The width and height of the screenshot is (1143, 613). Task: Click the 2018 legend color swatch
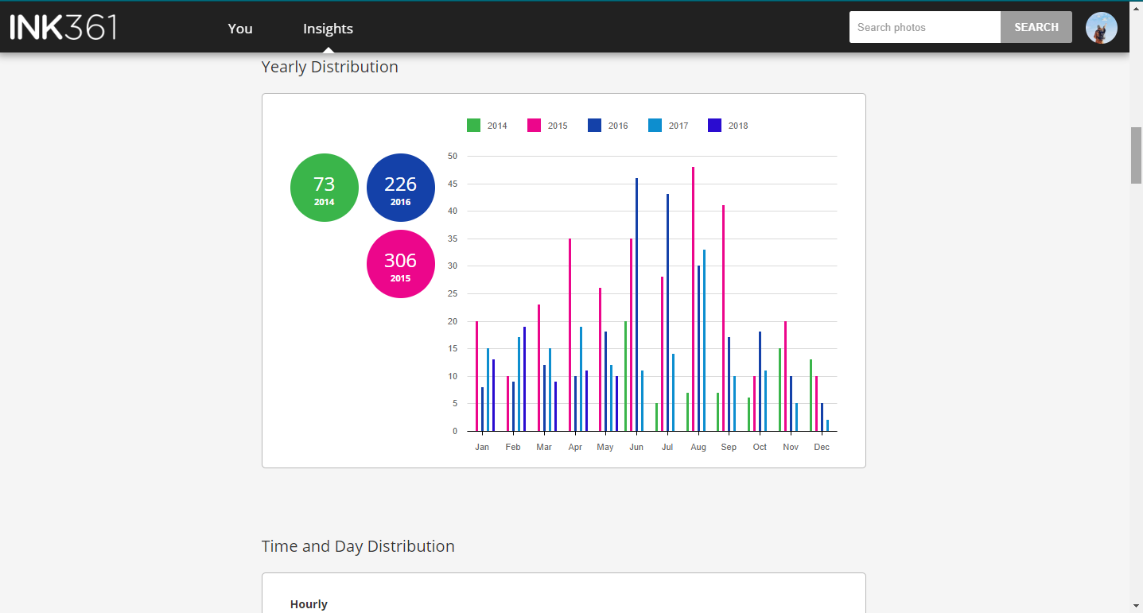(x=714, y=126)
